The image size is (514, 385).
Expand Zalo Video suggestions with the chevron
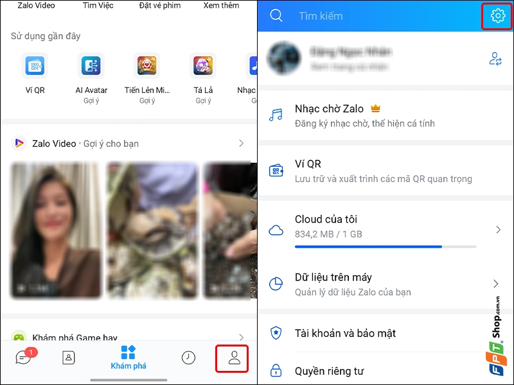243,143
